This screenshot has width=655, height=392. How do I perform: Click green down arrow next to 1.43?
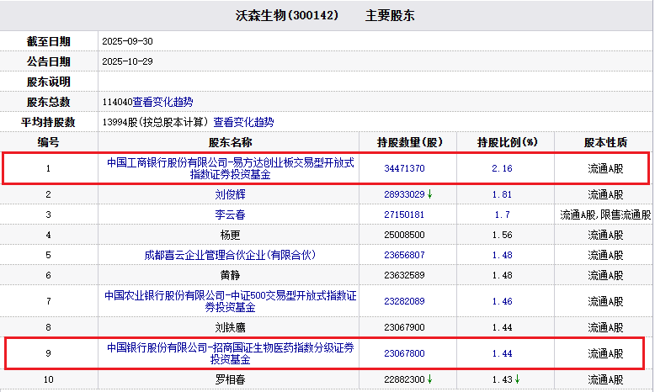tap(518, 379)
